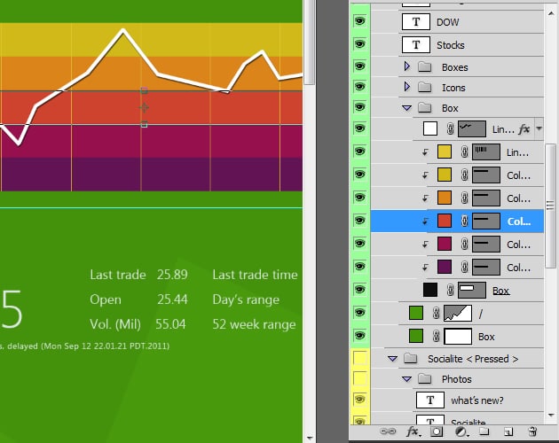Screen dimensions: 559x443
Task: Click 'Day's range' label on canvas
Action: click(x=246, y=299)
